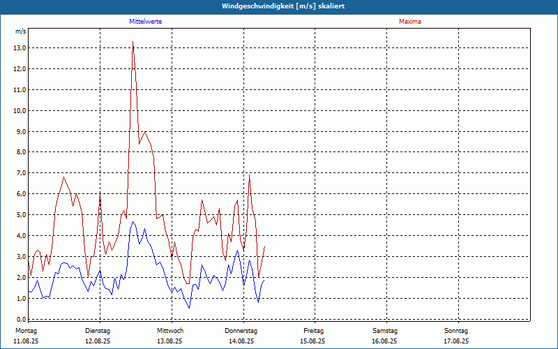The width and height of the screenshot is (558, 349).
Task: Select the 13,0 y-axis value
Action: [x=20, y=48]
